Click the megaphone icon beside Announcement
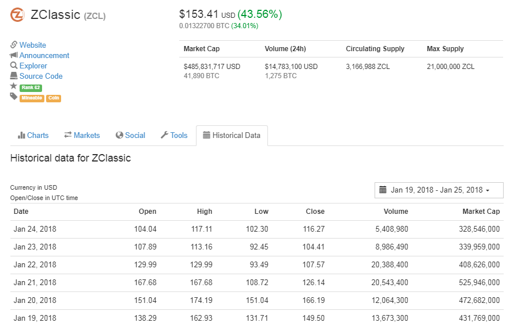Screen dimensions: 510x334 point(14,55)
